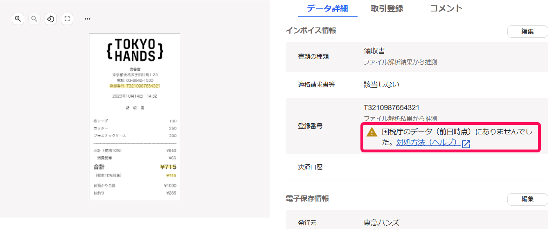Click the highlighted registration number on receipt
The image size is (556, 229).
tap(135, 86)
